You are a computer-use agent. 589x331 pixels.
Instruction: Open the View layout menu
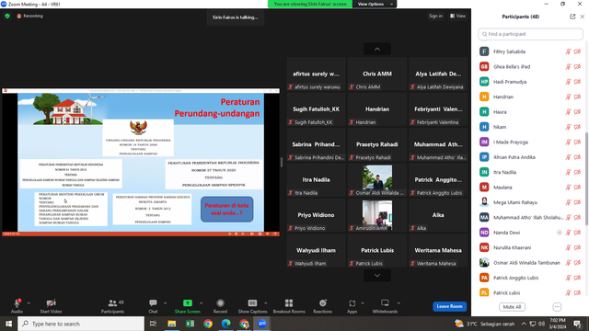tap(458, 17)
